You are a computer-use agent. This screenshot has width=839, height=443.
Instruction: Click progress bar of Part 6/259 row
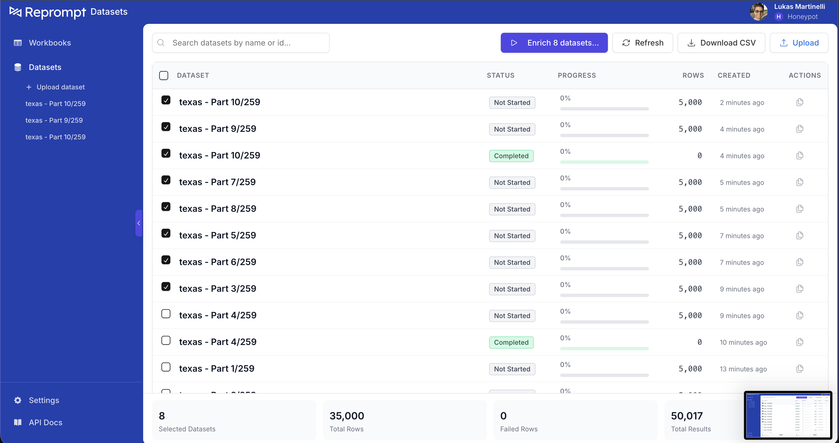(x=604, y=269)
